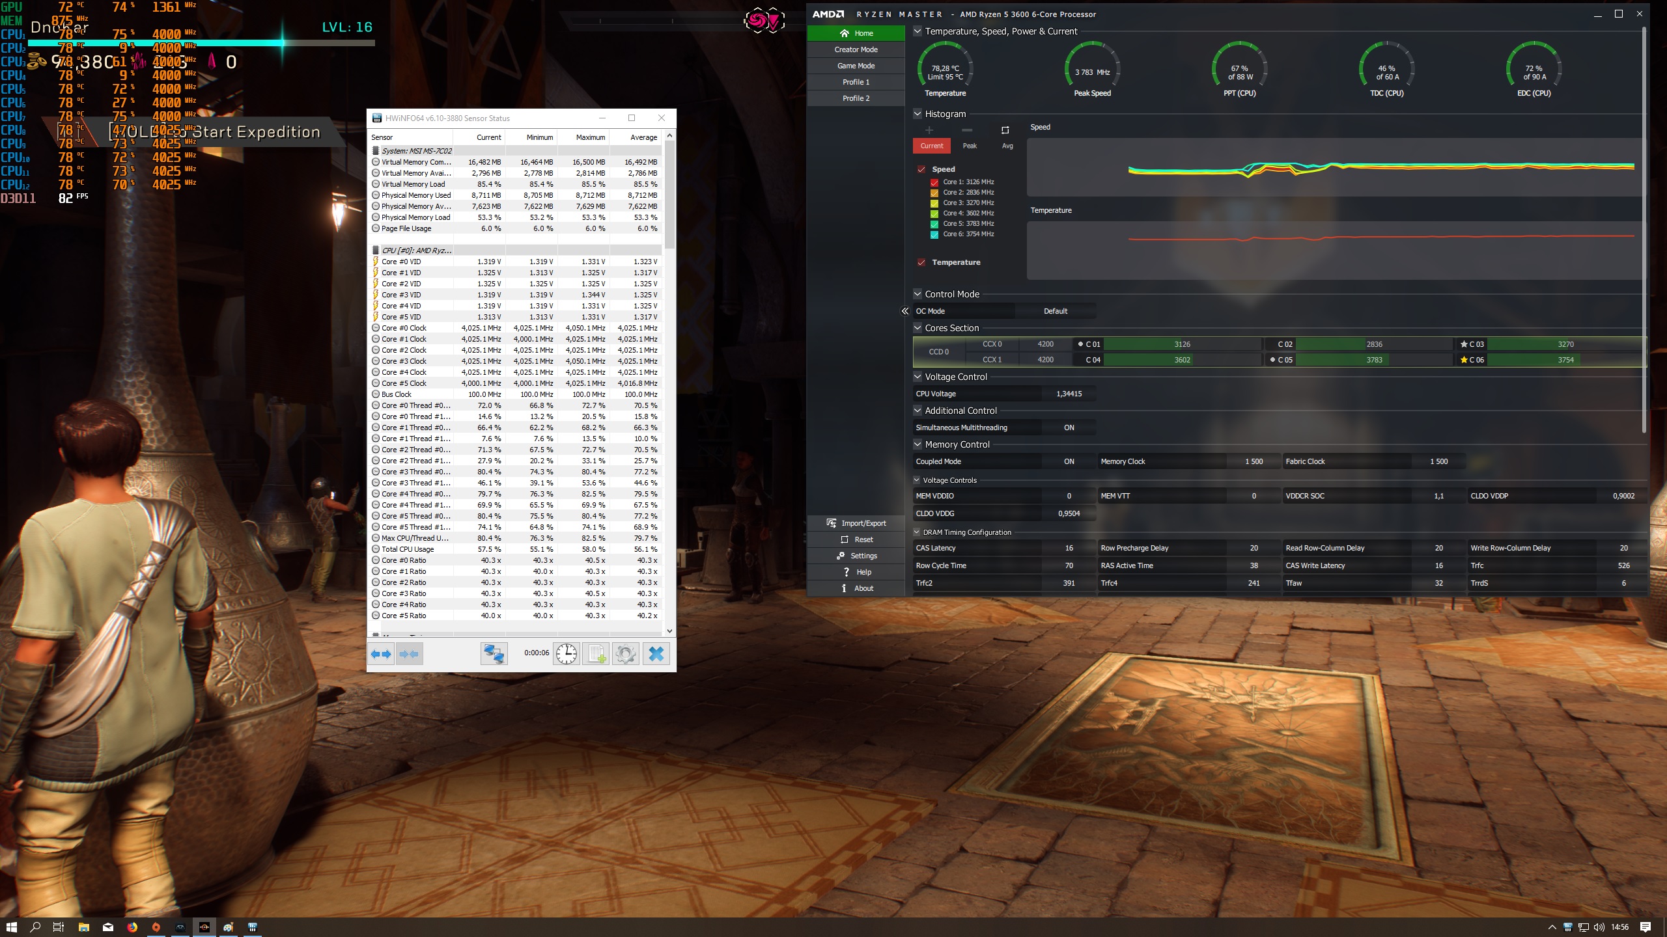1667x937 pixels.
Task: Toggle Core 3: 3270 MHz checkbox
Action: (934, 203)
